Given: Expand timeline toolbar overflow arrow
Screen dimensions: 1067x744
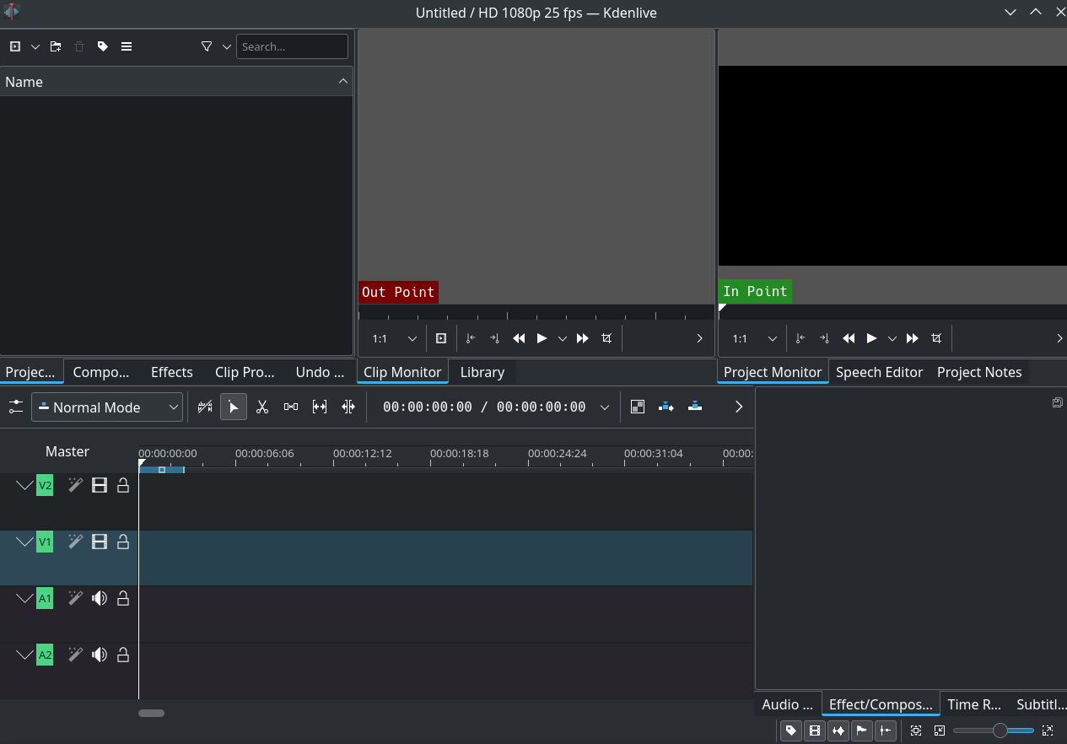Looking at the screenshot, I should (x=739, y=407).
